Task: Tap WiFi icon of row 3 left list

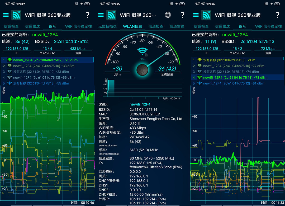Action: click(x=9, y=72)
